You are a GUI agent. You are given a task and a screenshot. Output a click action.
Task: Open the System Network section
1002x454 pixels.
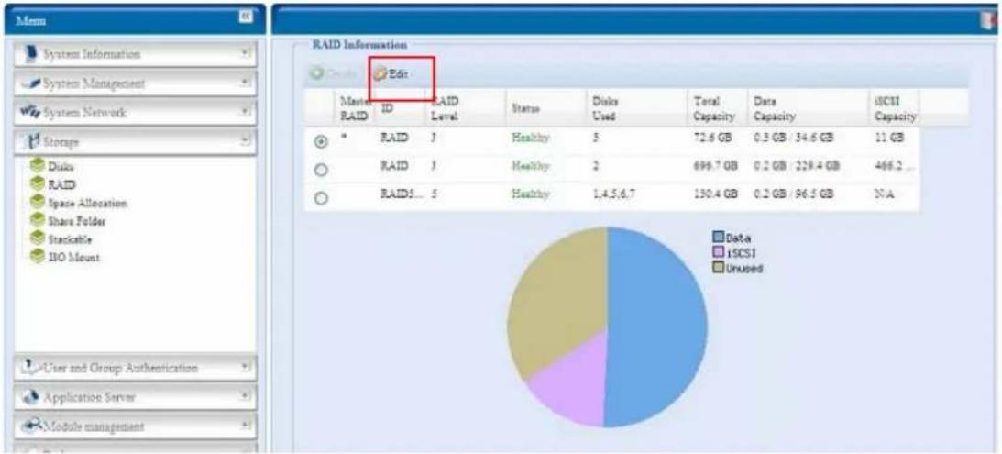click(134, 113)
